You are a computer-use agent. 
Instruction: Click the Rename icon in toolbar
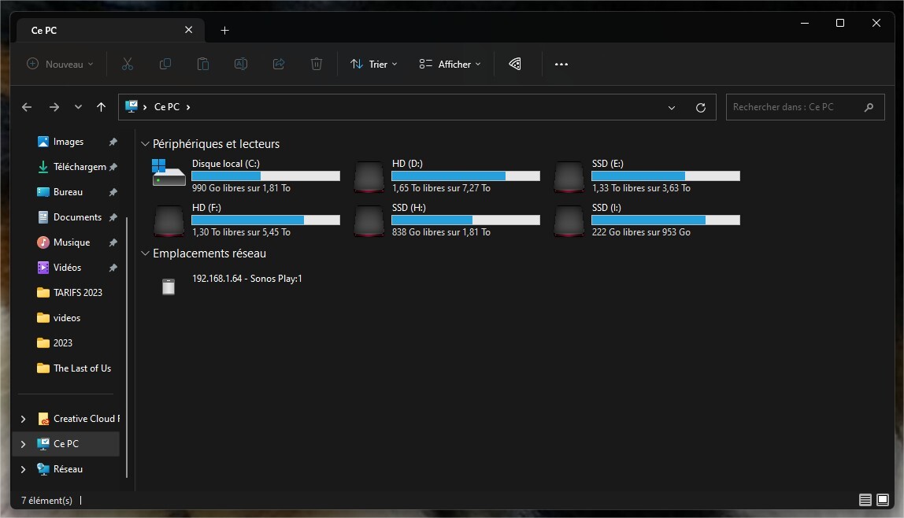(241, 64)
